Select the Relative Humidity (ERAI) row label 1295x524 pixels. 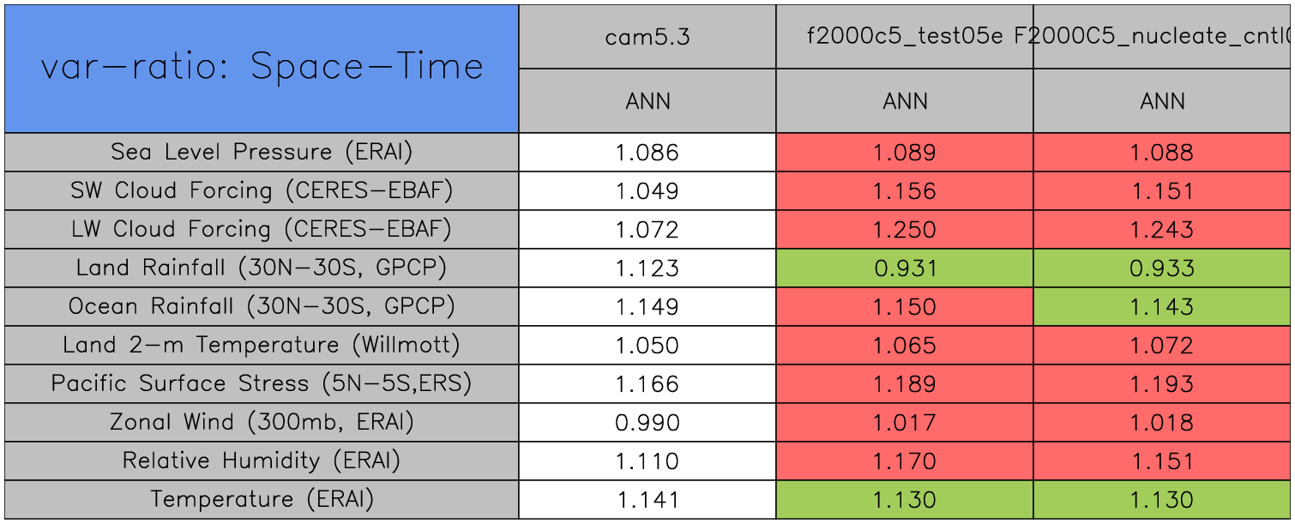262,461
